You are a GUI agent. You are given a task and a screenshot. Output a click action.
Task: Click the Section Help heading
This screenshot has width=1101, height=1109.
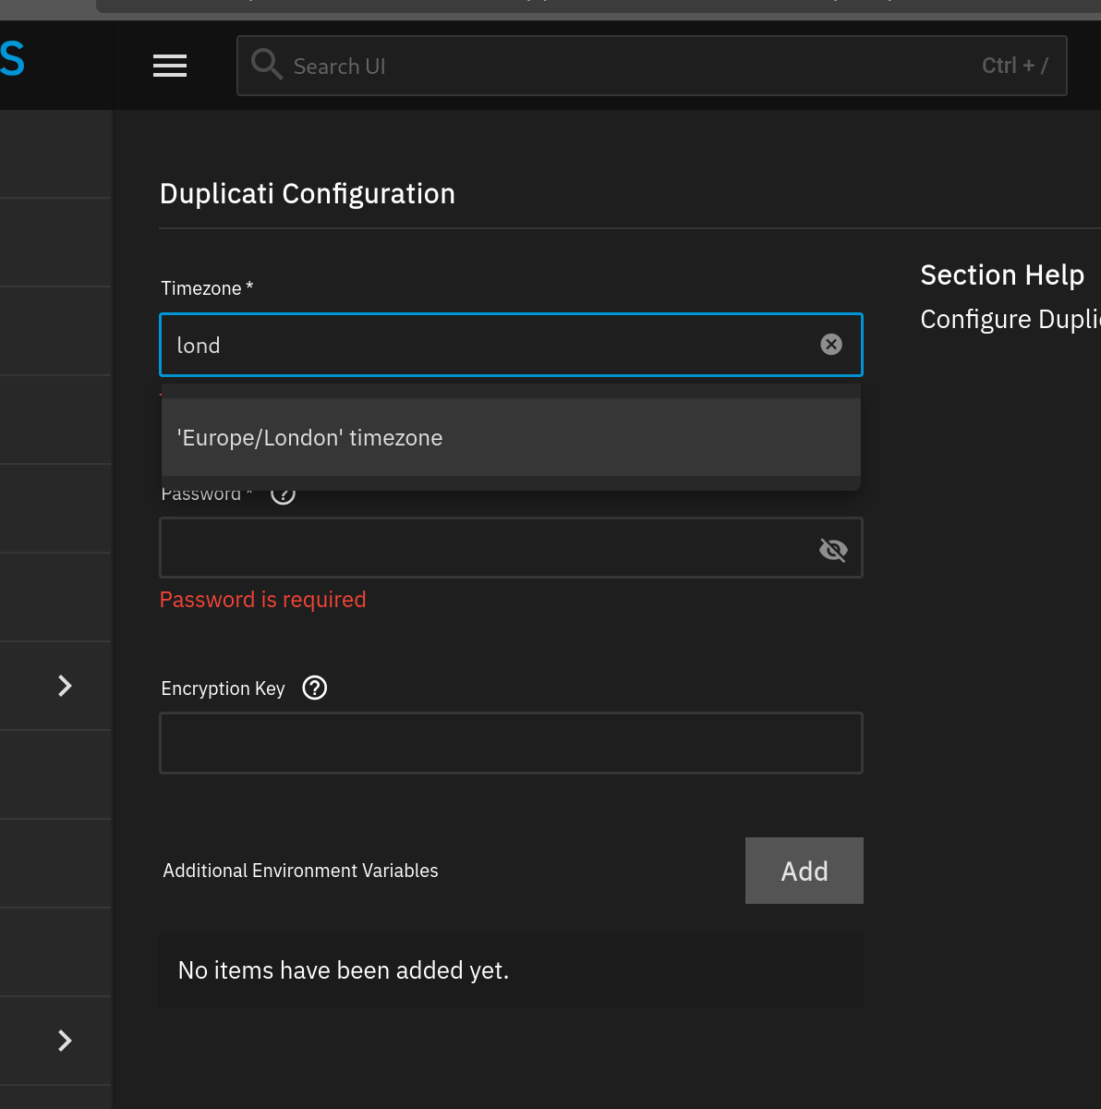click(x=1002, y=274)
